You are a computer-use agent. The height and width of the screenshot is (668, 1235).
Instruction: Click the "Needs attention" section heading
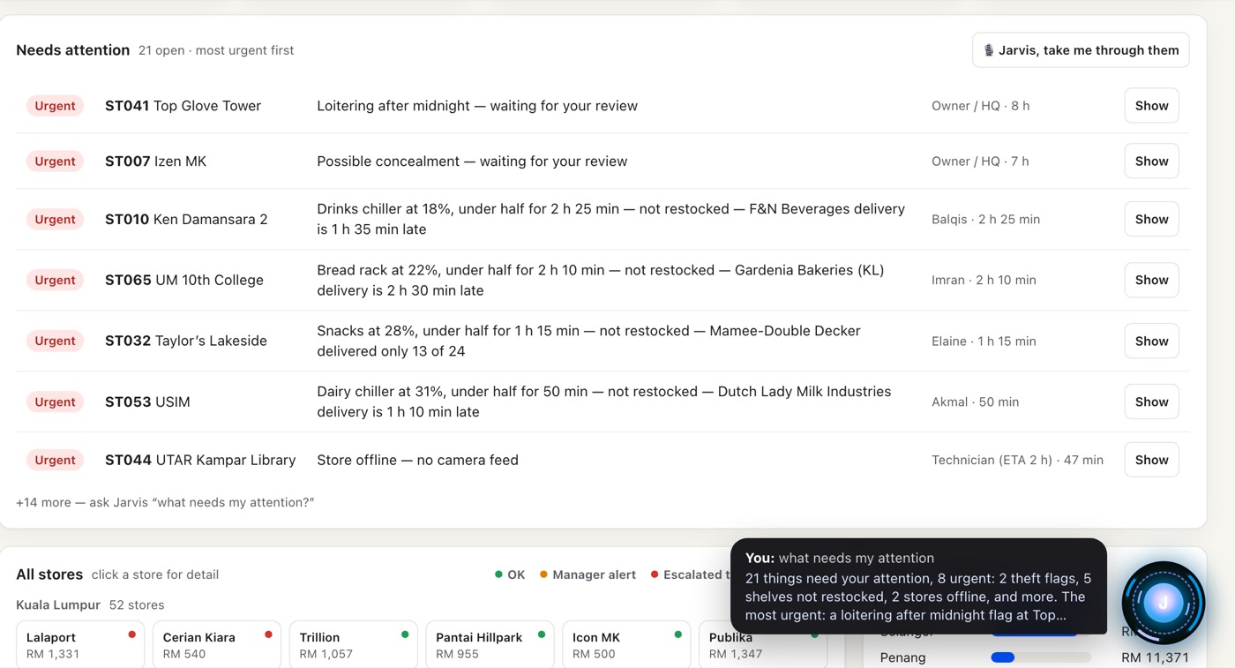point(72,50)
